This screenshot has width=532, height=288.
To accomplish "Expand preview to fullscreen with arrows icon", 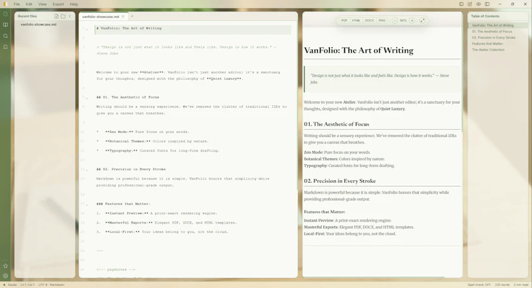I will tap(422, 21).
